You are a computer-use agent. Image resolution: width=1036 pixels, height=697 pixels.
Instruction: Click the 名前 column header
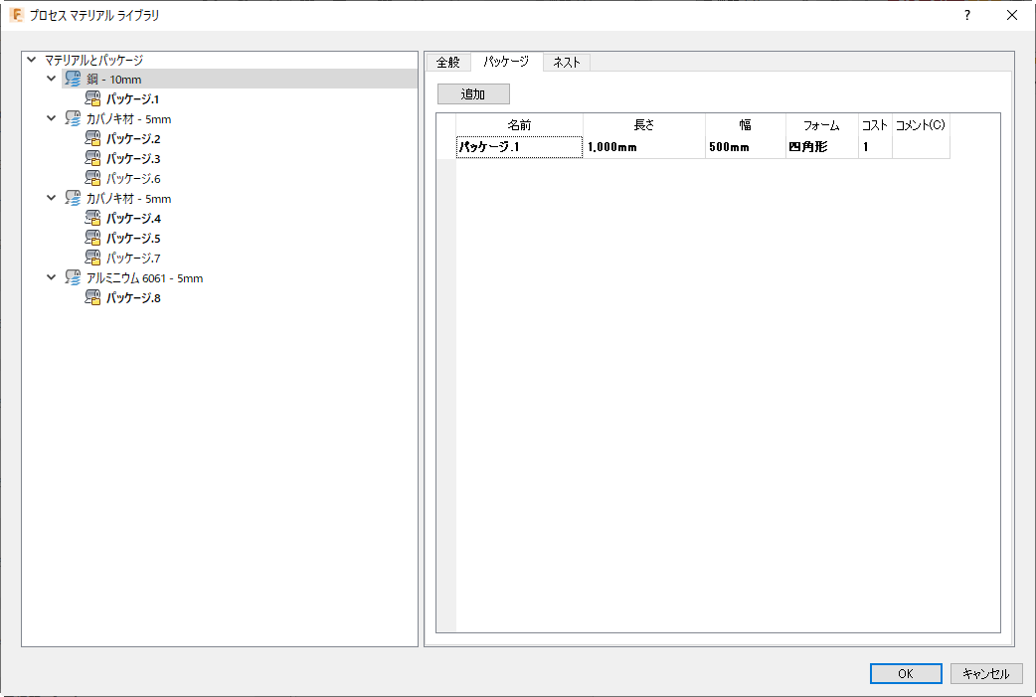(519, 125)
